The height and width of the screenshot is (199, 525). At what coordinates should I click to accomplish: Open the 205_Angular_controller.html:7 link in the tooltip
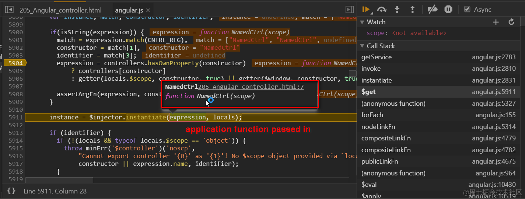pos(251,87)
